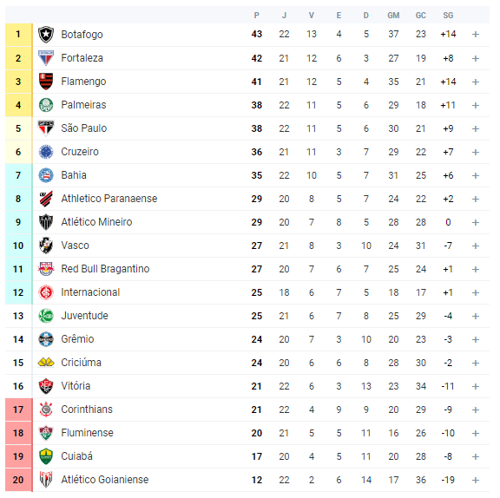Show more stats for Vasco
500x498 pixels.
click(x=476, y=246)
